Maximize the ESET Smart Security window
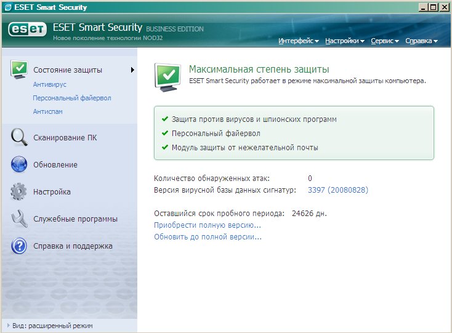The height and width of the screenshot is (333, 452). pos(434,7)
